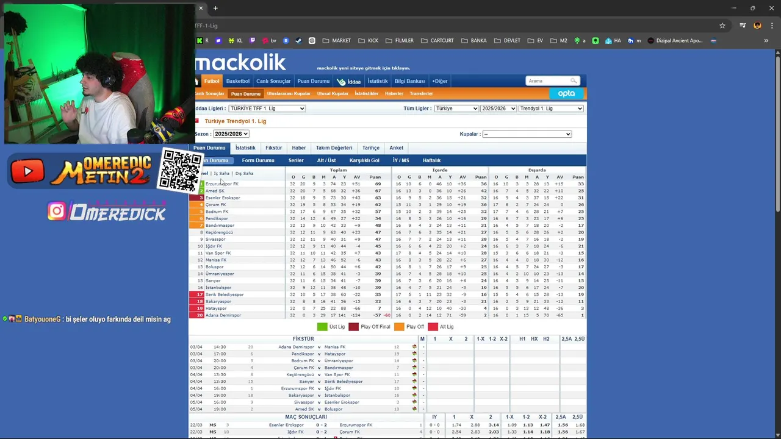Open Uluslararası Kupalar in orange bar

289,94
